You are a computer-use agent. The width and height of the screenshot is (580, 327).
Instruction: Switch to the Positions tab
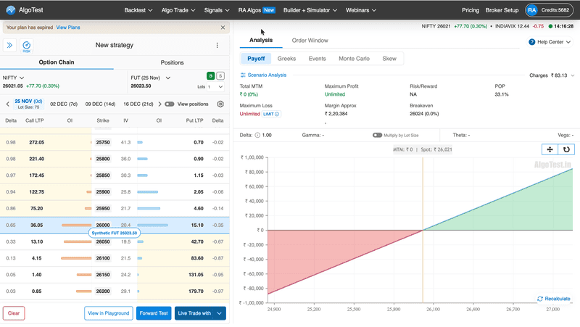tap(172, 62)
